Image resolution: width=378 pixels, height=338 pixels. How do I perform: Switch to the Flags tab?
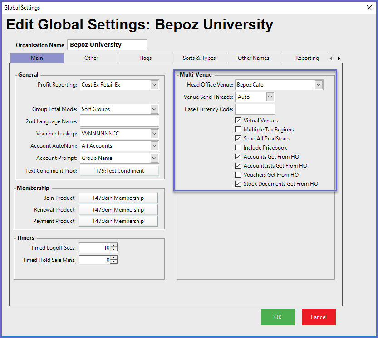[145, 58]
